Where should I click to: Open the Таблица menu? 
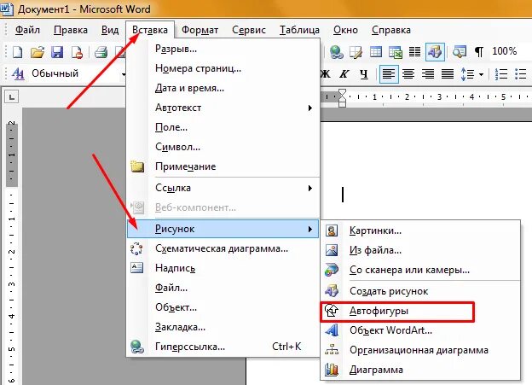pyautogui.click(x=299, y=30)
